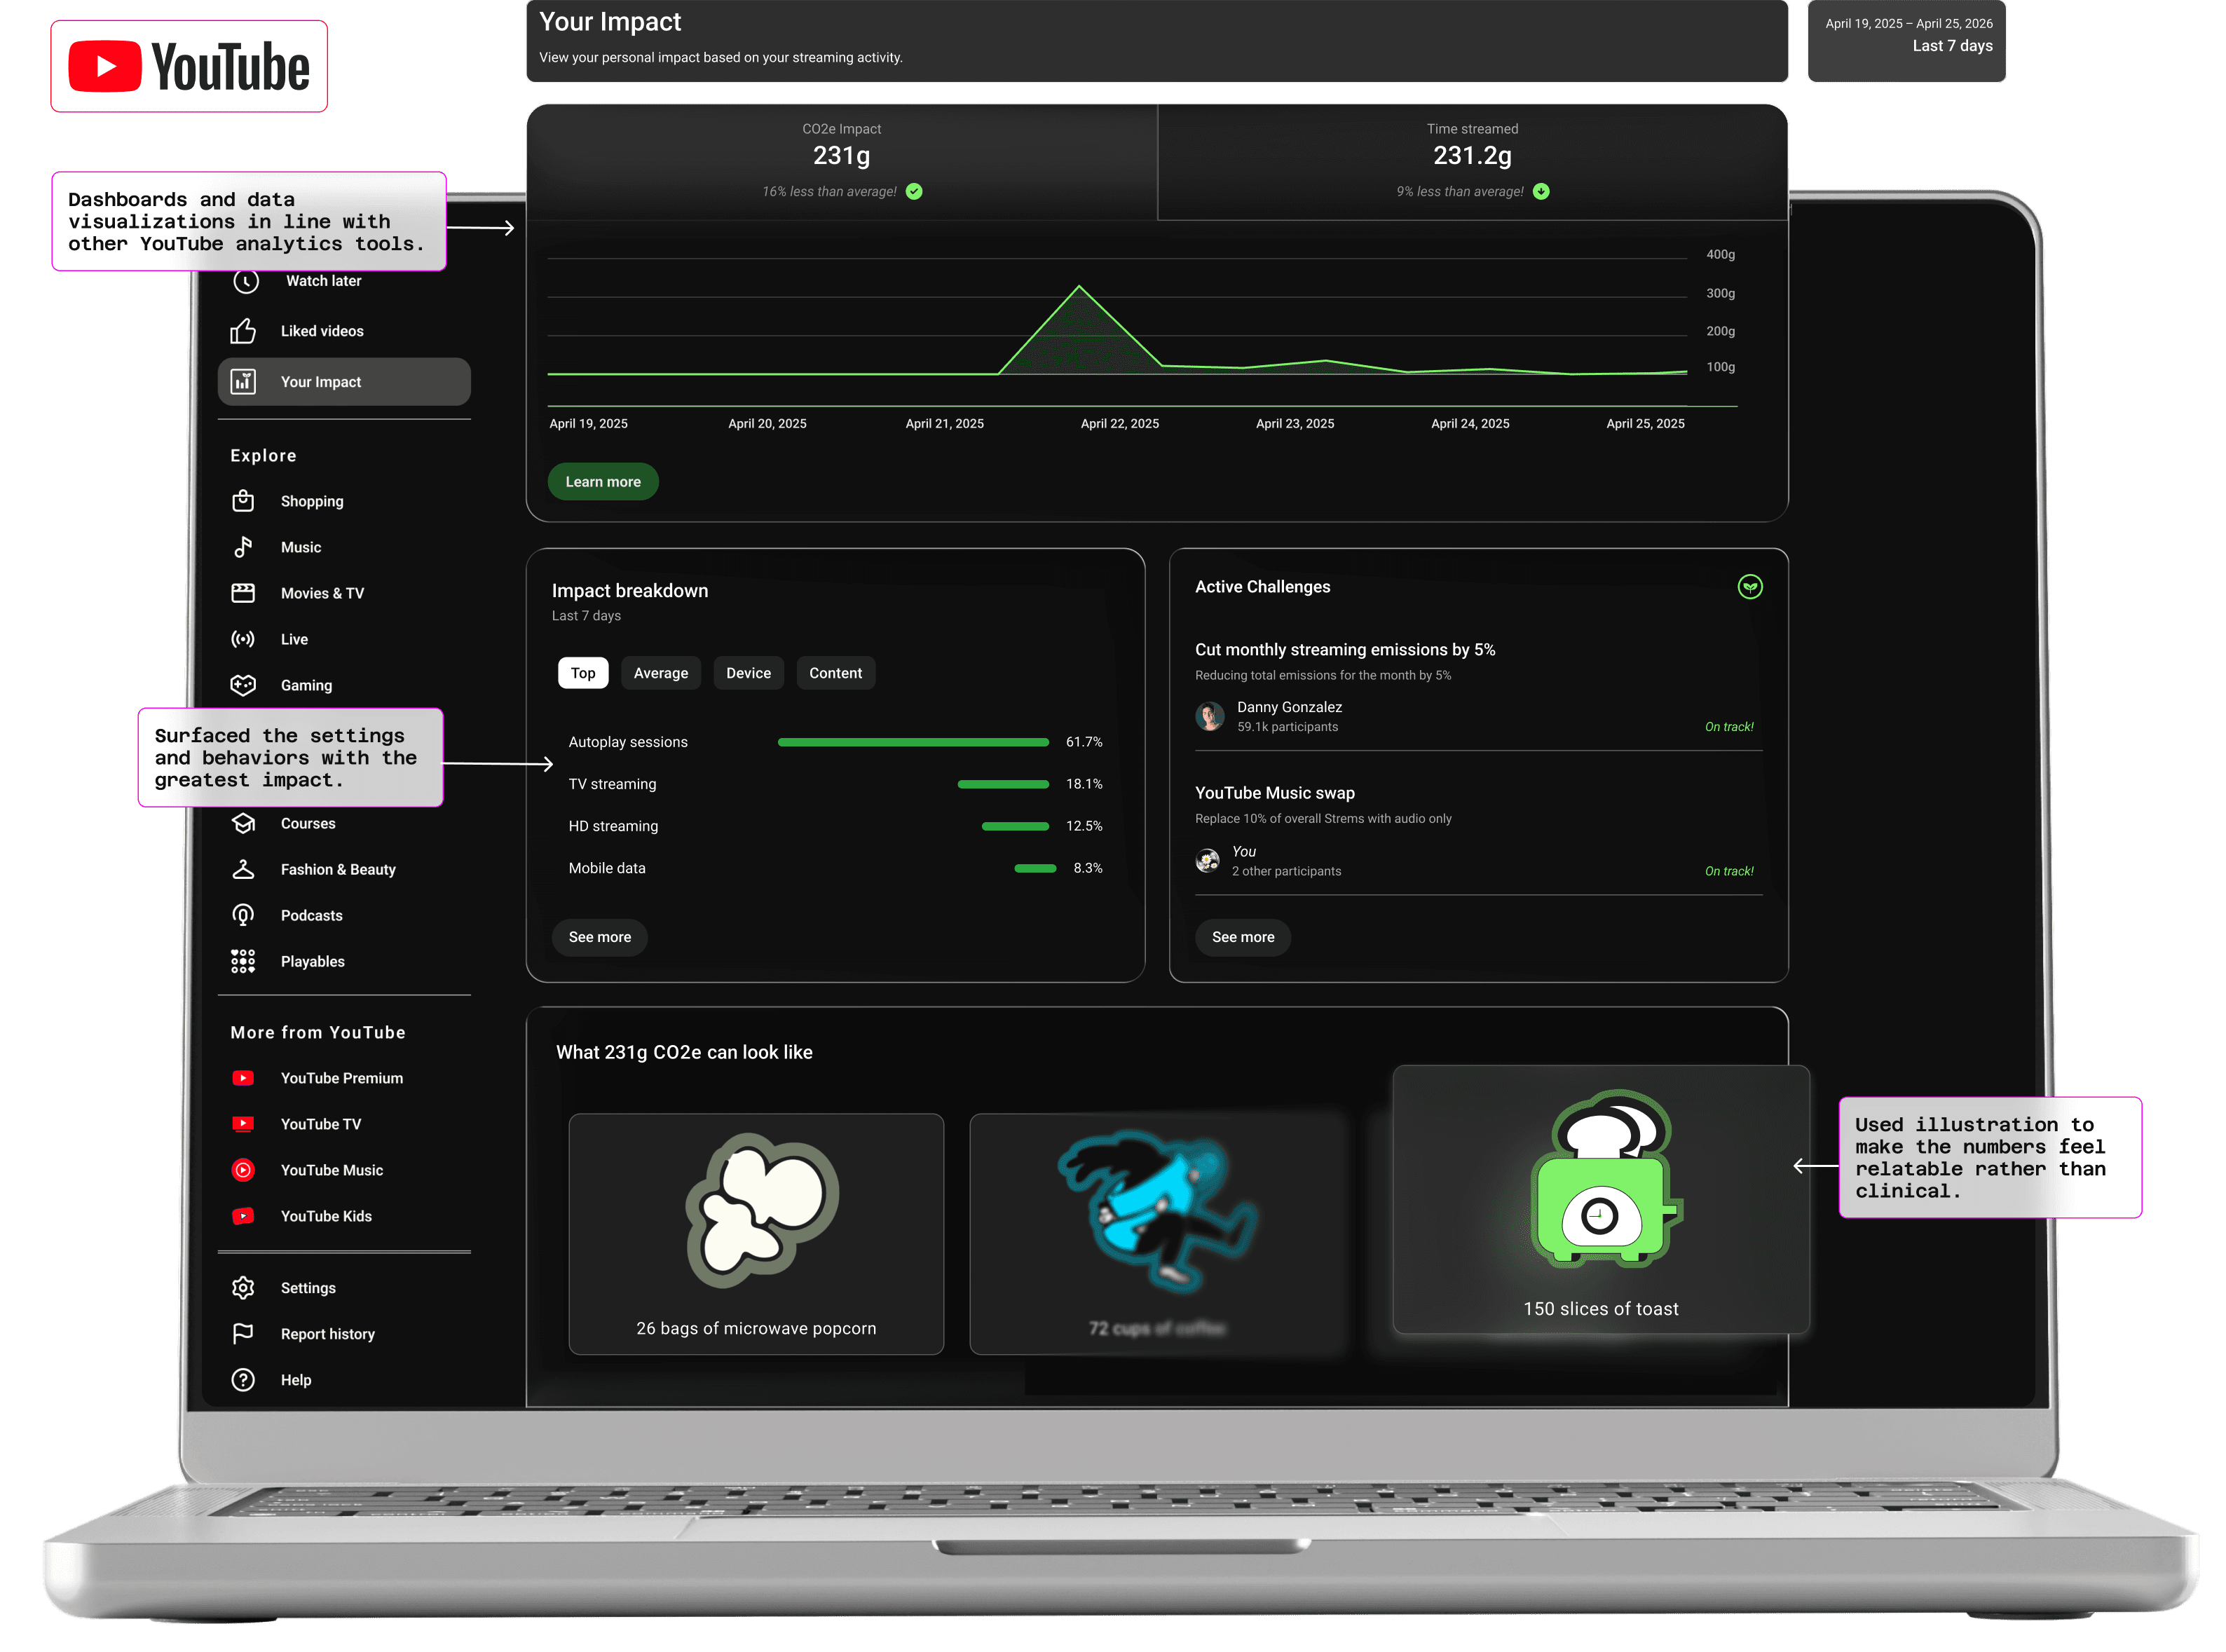Click the Learn more button
The image size is (2226, 1652).
(603, 482)
